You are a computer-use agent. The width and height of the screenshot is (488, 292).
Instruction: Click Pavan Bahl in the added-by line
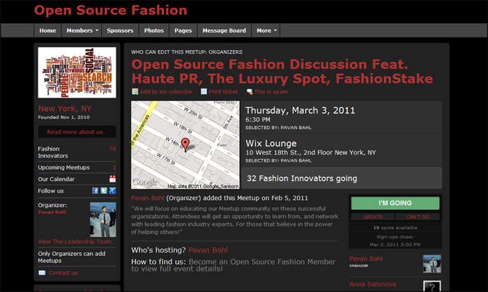(x=148, y=198)
